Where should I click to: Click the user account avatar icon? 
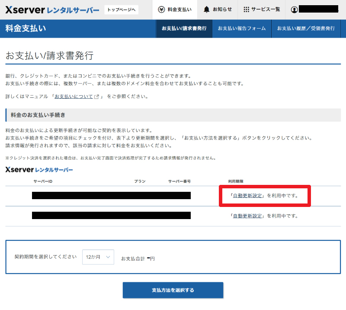coord(294,10)
